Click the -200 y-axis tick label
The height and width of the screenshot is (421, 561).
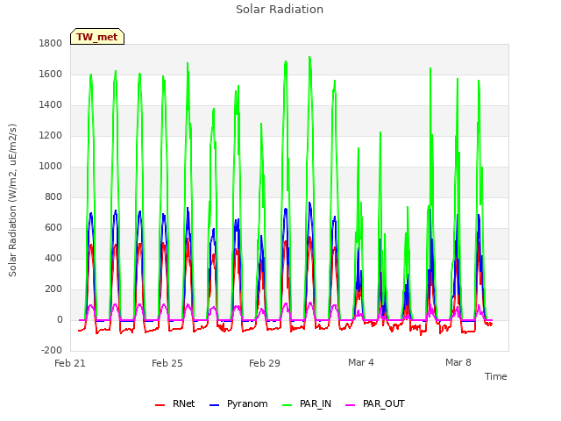[x=52, y=350]
